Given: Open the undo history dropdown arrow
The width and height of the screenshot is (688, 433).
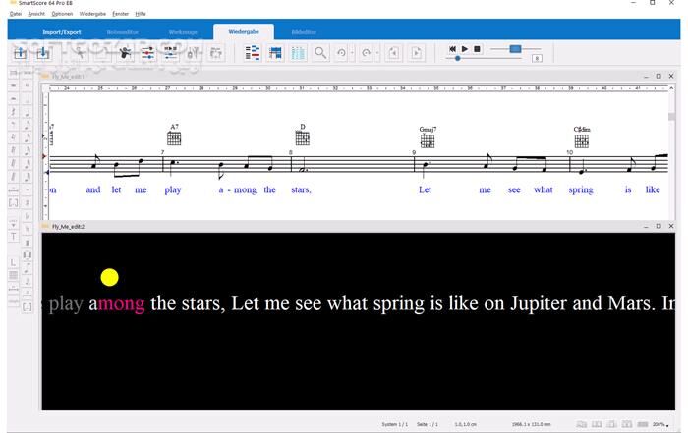Looking at the screenshot, I should [352, 53].
